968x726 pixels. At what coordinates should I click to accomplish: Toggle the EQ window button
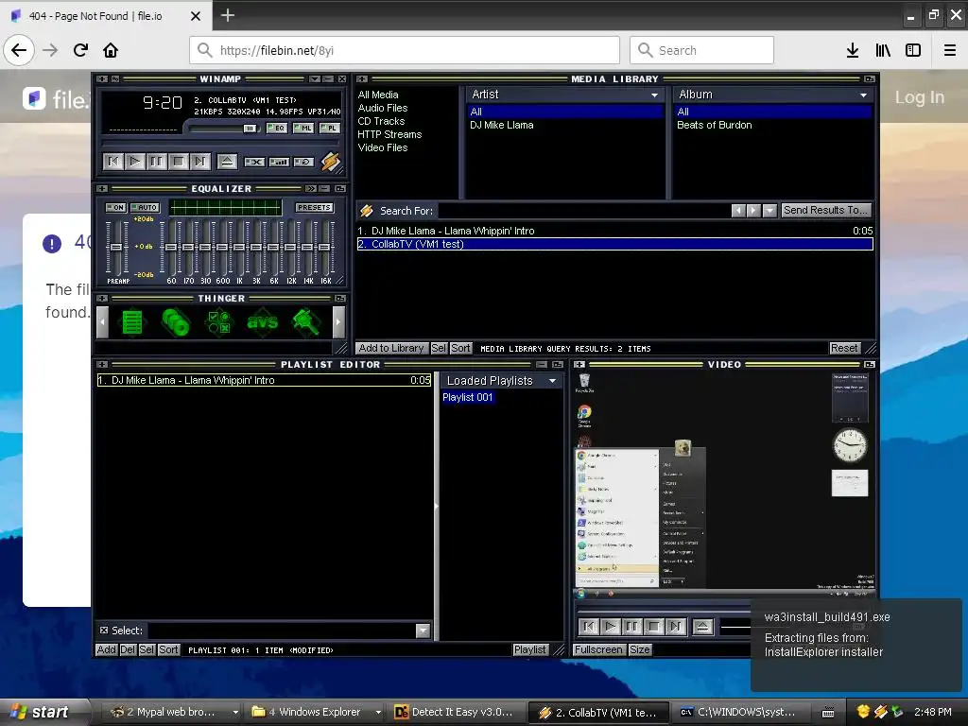click(x=277, y=129)
